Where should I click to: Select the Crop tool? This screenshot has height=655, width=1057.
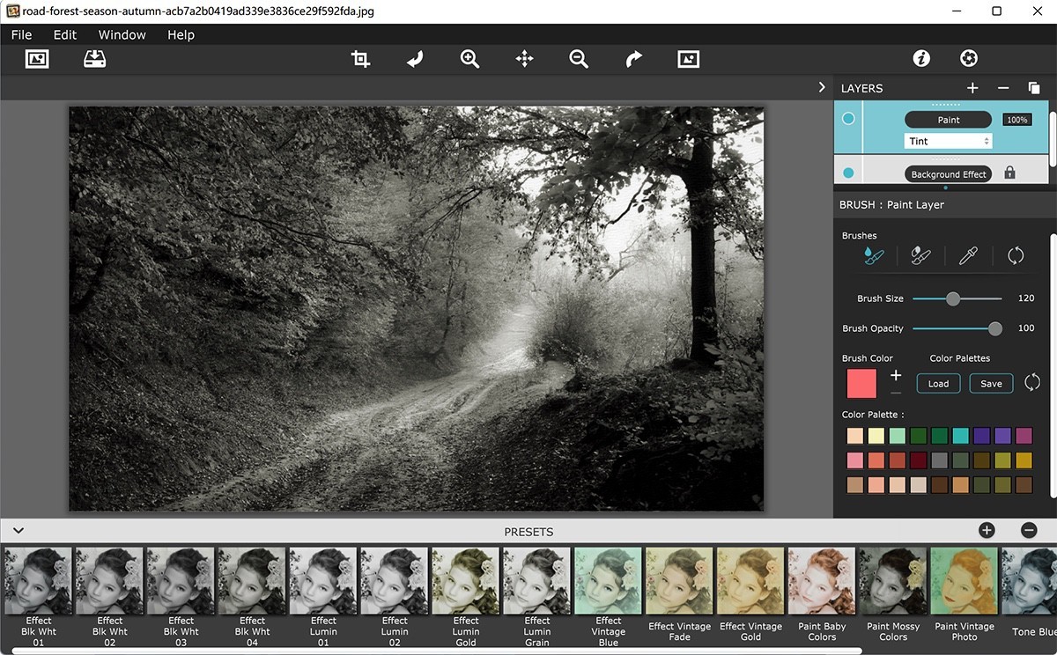pyautogui.click(x=359, y=58)
